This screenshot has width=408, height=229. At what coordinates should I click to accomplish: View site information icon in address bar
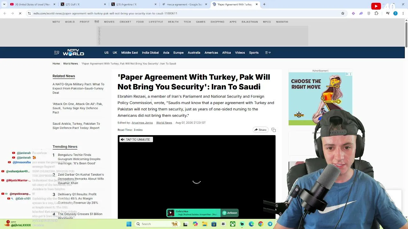point(29,13)
